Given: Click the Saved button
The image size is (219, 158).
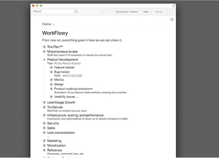Looking at the screenshot, I should [159, 12].
